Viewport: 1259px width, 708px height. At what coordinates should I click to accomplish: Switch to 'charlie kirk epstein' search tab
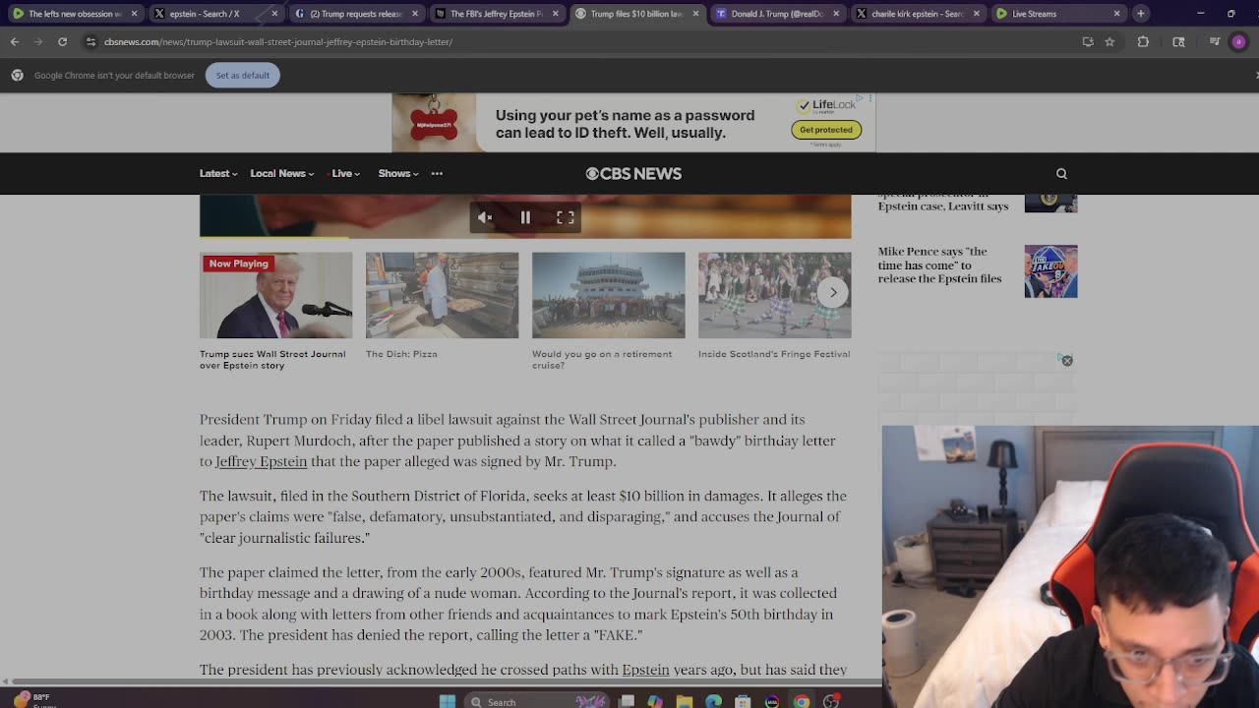click(917, 14)
